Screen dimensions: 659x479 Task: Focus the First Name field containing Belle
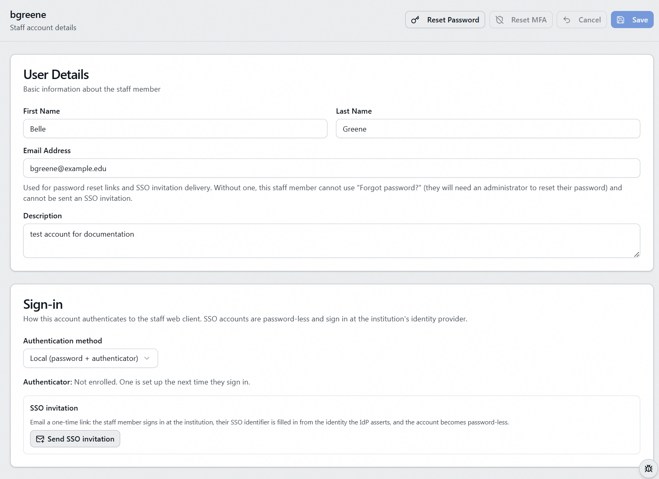pyautogui.click(x=175, y=129)
